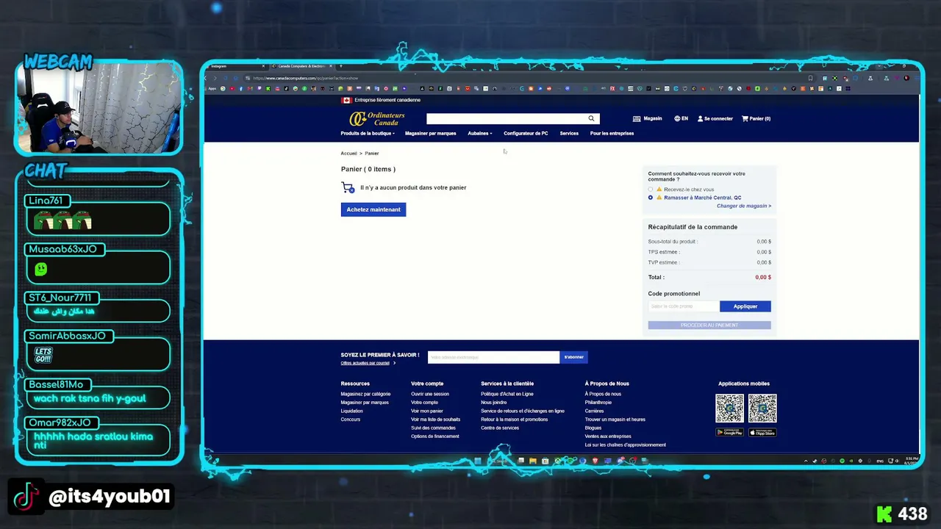Open Blogues footer link
Screen dimensions: 941x529
pos(593,428)
